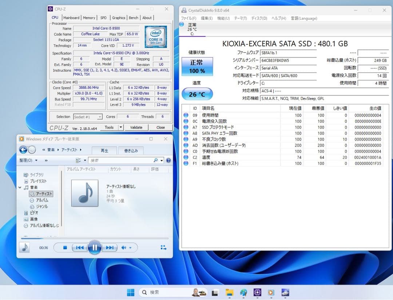Switch to CrystalDiskInfo taskbar icon
Screen dimensions: 393x300
(285, 292)
